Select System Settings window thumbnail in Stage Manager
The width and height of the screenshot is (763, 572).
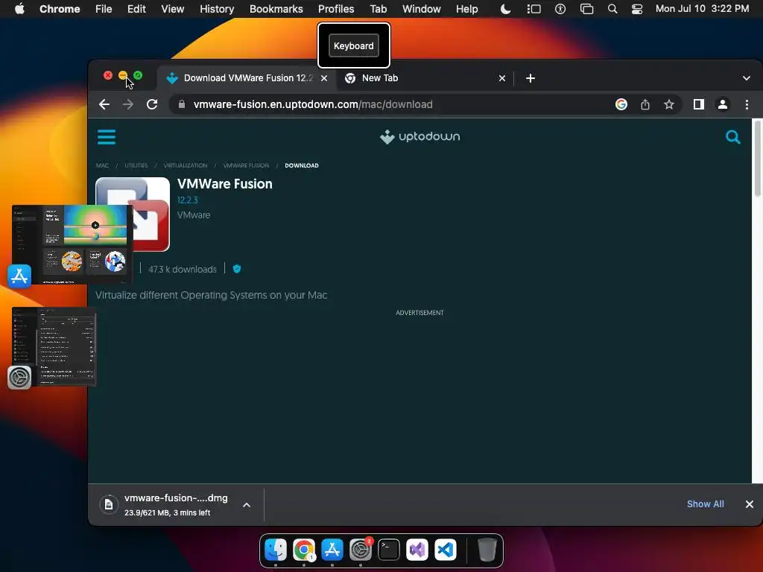[54, 346]
